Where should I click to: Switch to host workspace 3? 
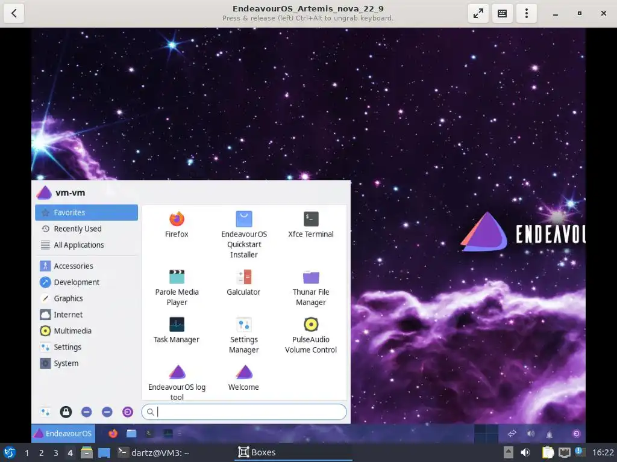(56, 453)
